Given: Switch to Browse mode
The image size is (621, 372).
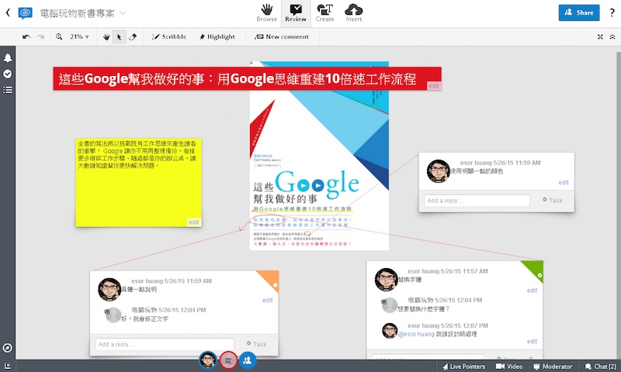Looking at the screenshot, I should pyautogui.click(x=266, y=13).
